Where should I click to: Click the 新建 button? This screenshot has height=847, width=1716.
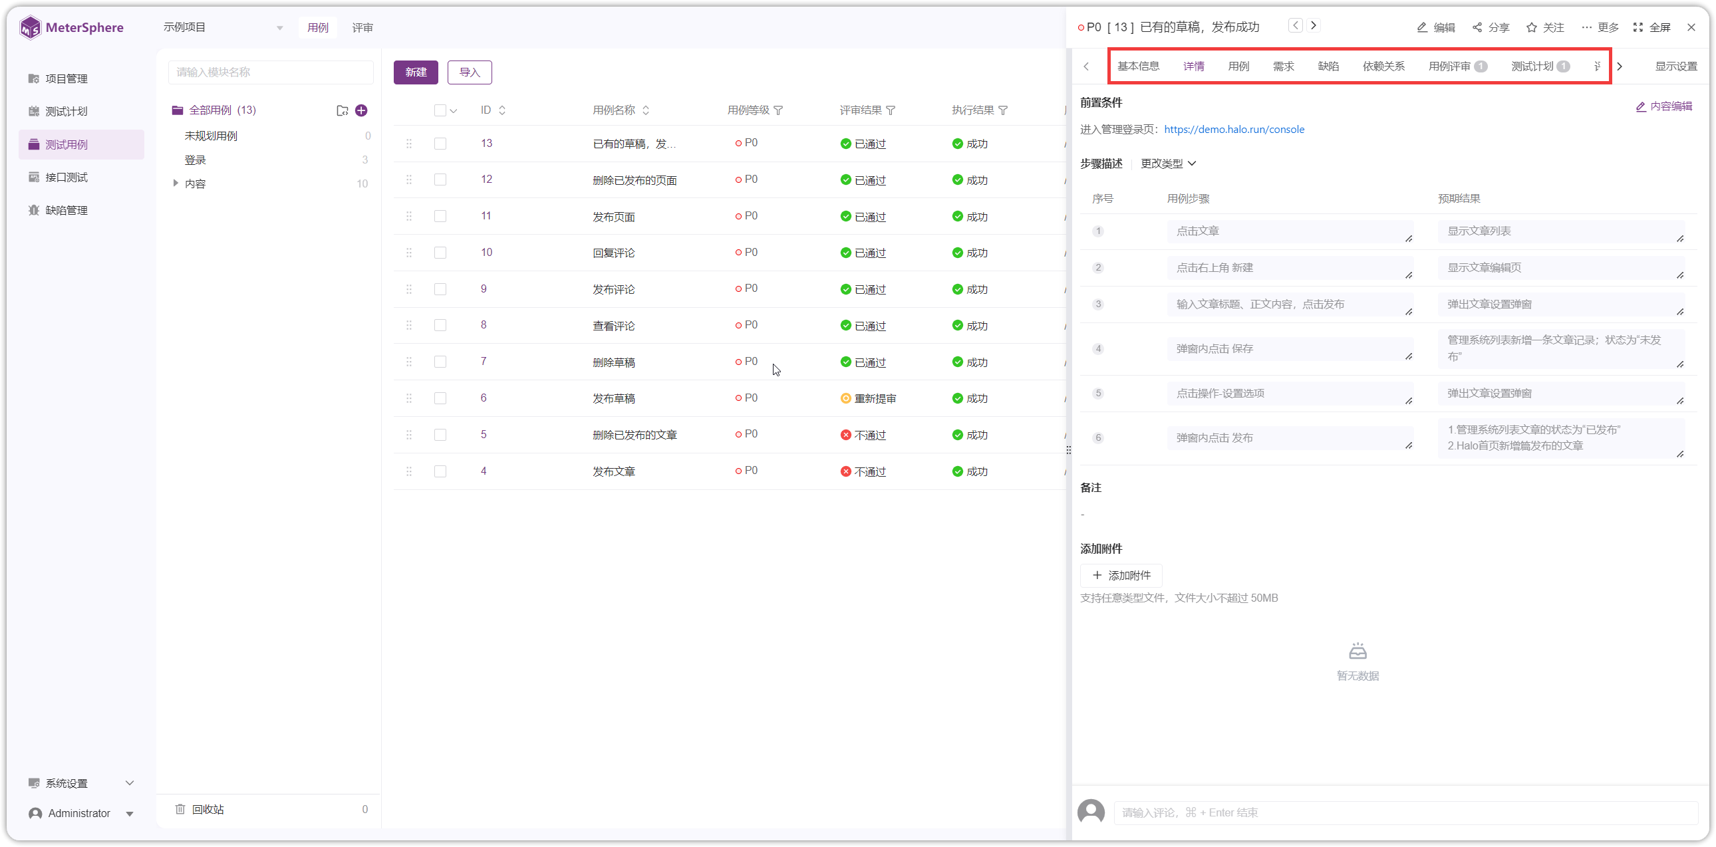[416, 72]
